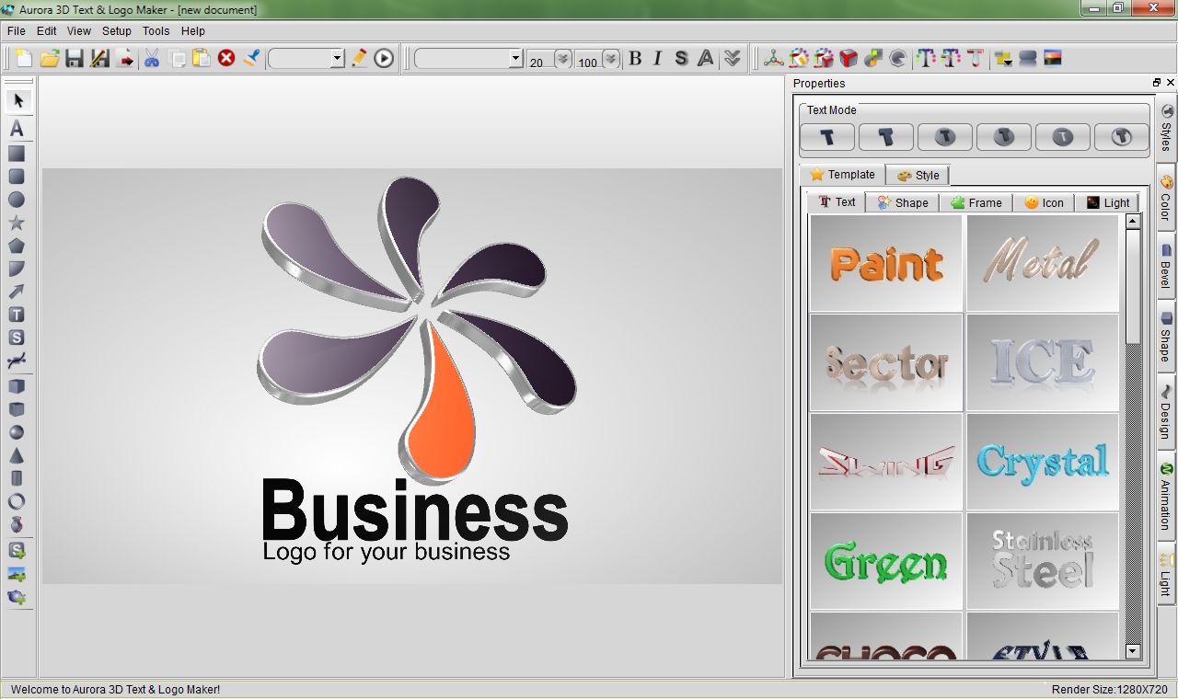The height and width of the screenshot is (699, 1178).
Task: Open the Setup menu
Action: tap(117, 30)
